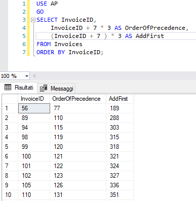
Task: Open the 100 % zoom dropdown
Action: click(27, 76)
